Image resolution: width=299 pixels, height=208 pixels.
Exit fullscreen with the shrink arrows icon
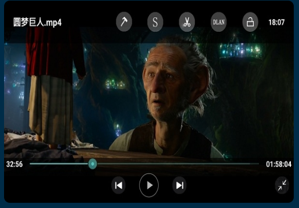282,185
